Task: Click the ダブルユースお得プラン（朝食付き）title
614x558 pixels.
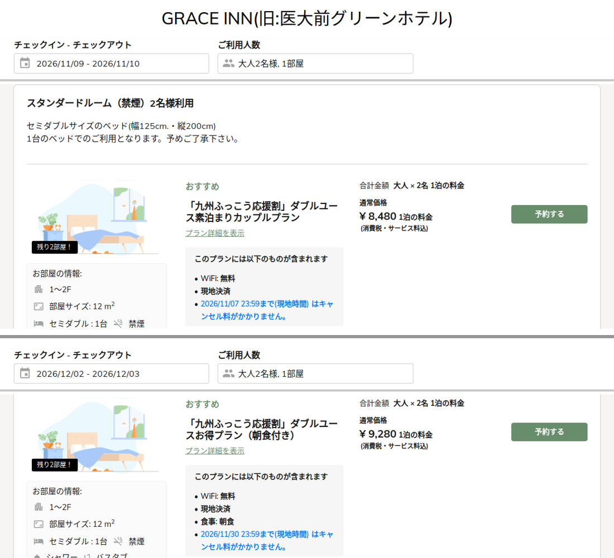Action: 262,429
